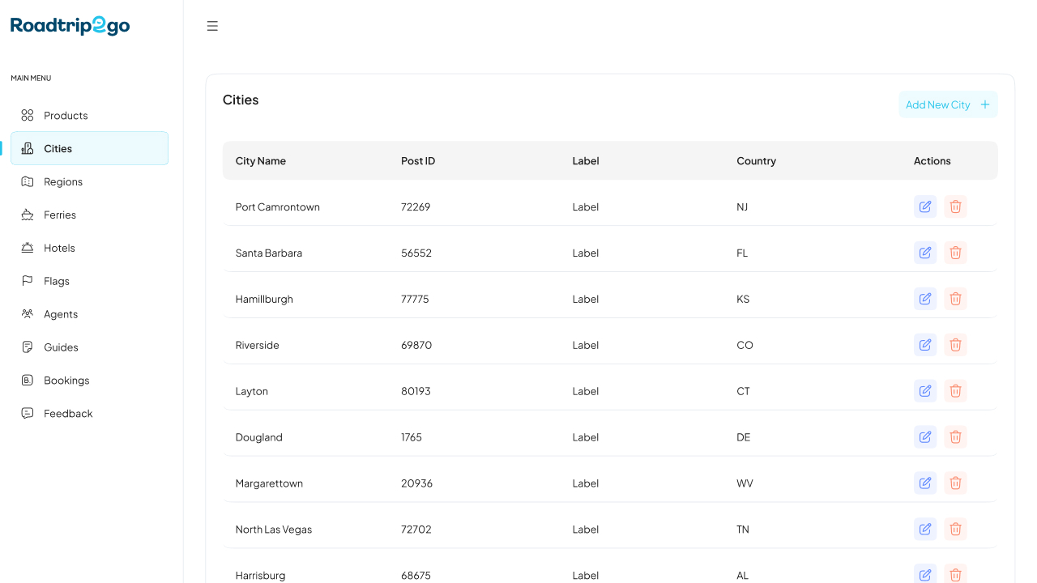Select the Port Camrontown city name

point(278,207)
